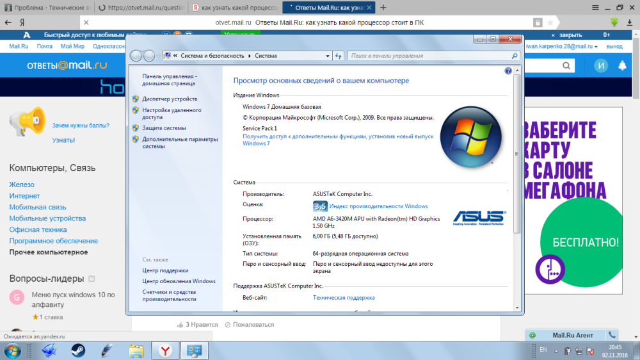640x360 pixels.
Task: Open Центр обновления Windows link
Action: coord(179,281)
